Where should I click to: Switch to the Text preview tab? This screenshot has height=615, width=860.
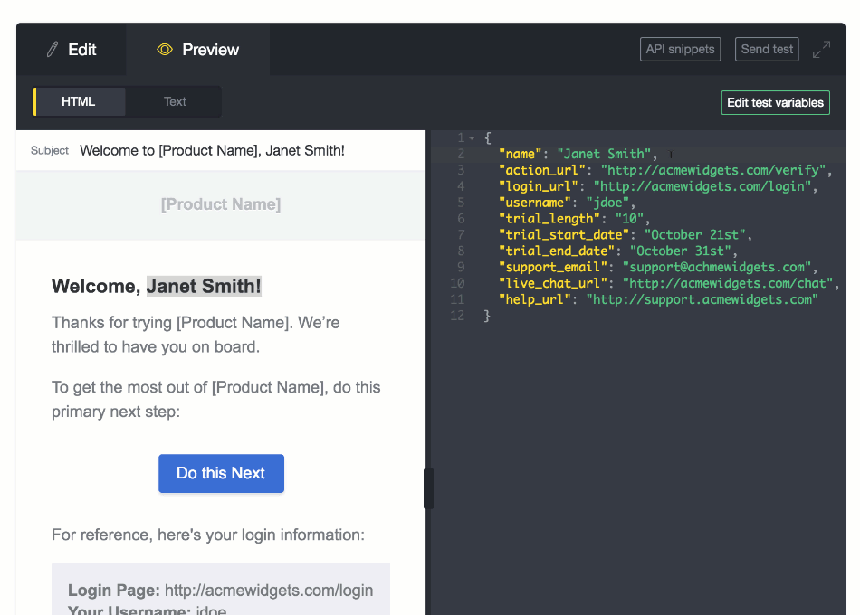(174, 101)
